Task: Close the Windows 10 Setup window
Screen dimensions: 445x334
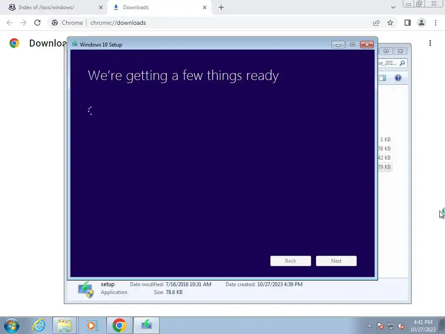Action: pyautogui.click(x=367, y=45)
